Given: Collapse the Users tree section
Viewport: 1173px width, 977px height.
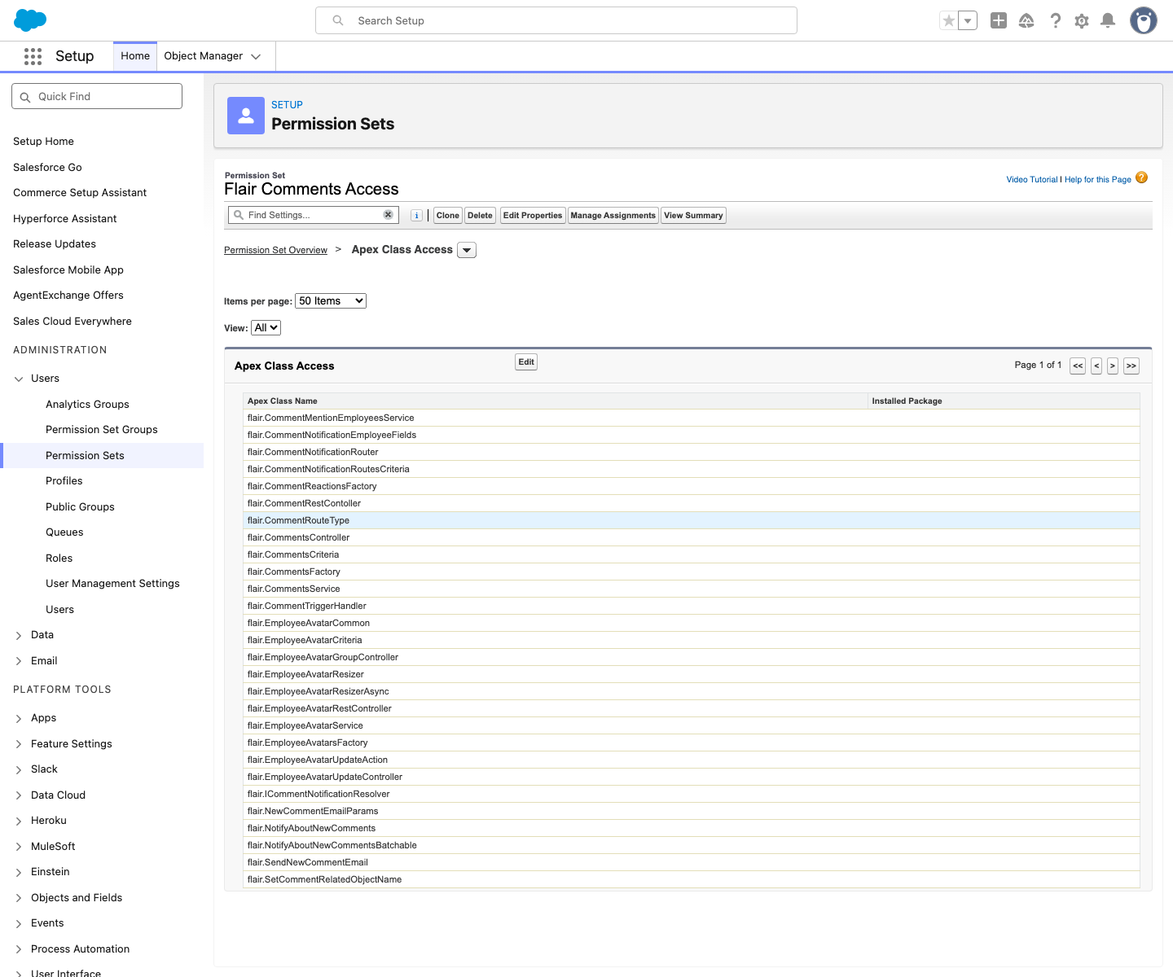Looking at the screenshot, I should (x=19, y=379).
